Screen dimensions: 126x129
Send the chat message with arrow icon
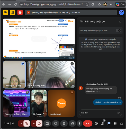tap(119, 113)
